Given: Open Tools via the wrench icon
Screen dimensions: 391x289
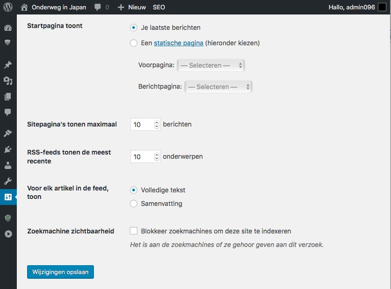Looking at the screenshot, I should pos(8,181).
